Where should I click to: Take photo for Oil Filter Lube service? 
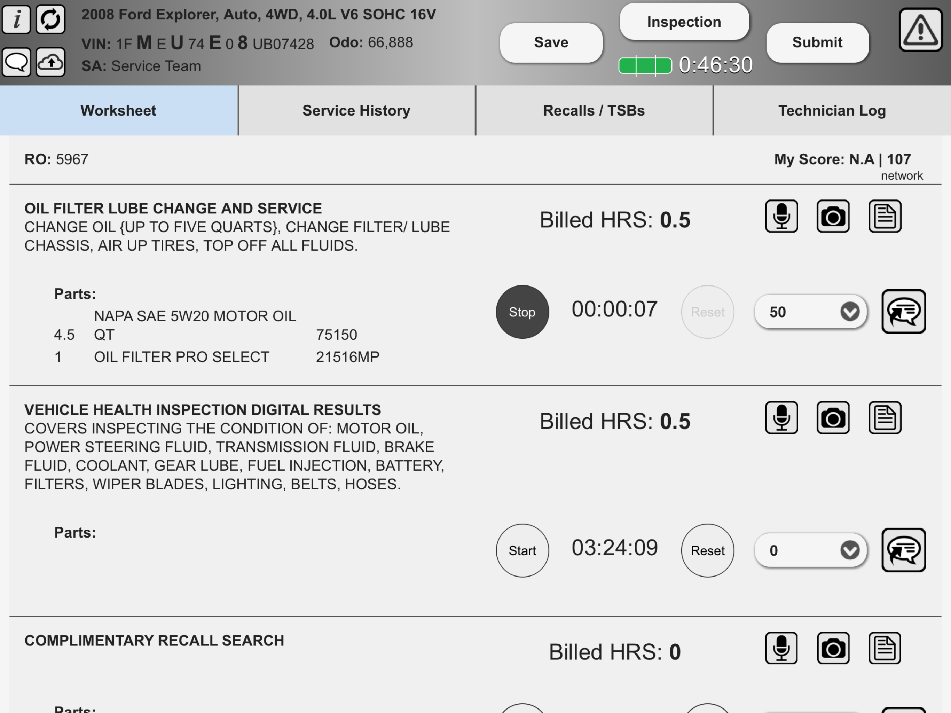833,216
